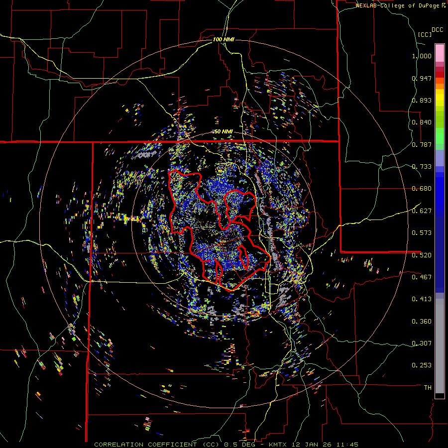Image resolution: width=448 pixels, height=448 pixels.
Task: Select the 1.000 legend value
Action: coord(422,56)
